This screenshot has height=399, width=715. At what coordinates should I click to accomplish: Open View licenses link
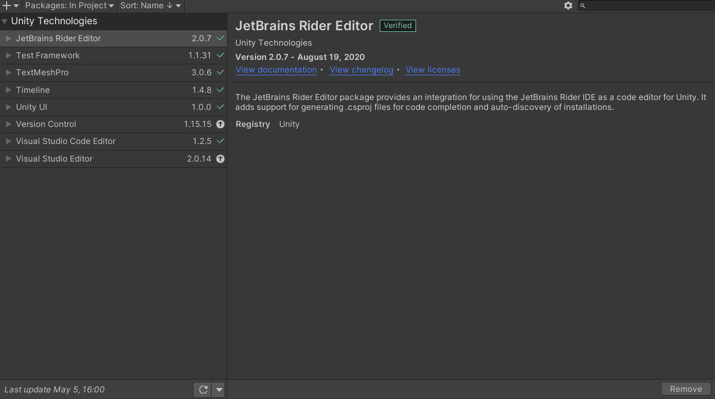433,70
